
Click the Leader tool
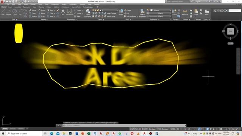point(78,14)
